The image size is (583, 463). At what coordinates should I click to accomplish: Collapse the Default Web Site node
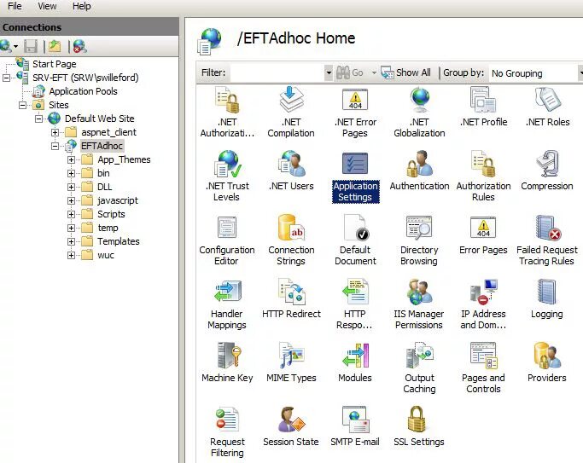(x=38, y=119)
